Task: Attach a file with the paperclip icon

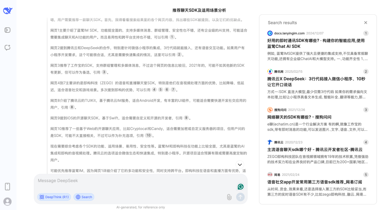Action: [229, 197]
